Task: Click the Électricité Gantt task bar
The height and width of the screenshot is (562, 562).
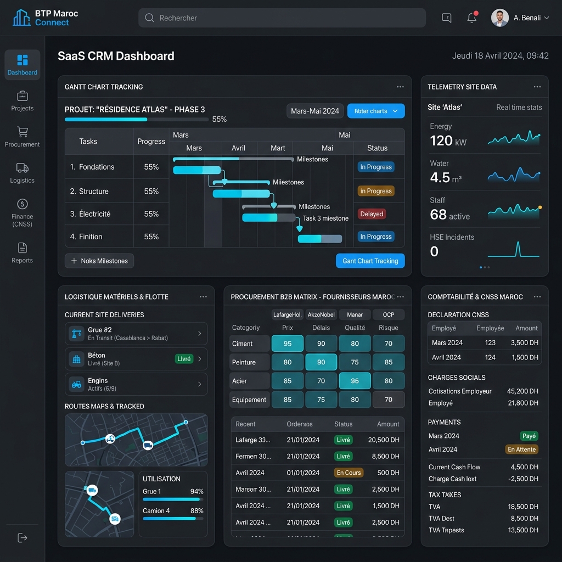Action: 269,217
